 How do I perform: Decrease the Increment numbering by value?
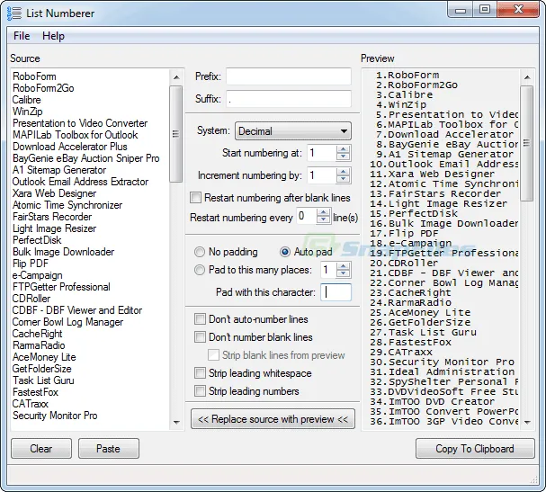(344, 179)
